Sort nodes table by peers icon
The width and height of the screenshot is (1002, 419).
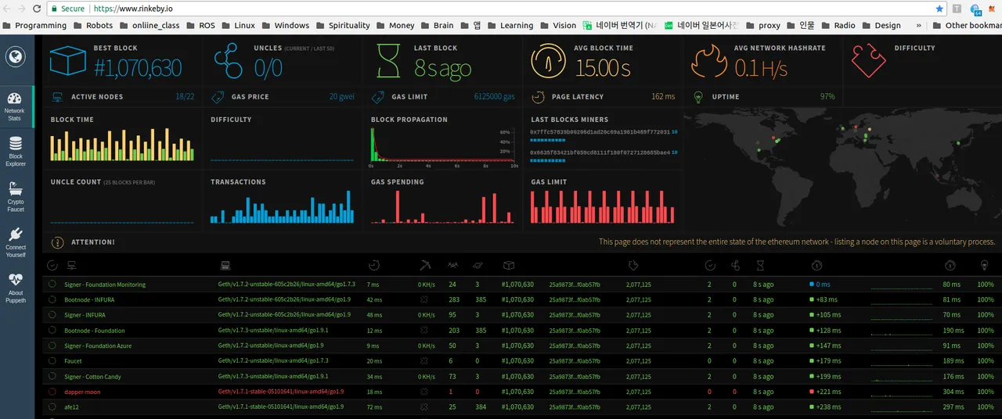tap(452, 266)
